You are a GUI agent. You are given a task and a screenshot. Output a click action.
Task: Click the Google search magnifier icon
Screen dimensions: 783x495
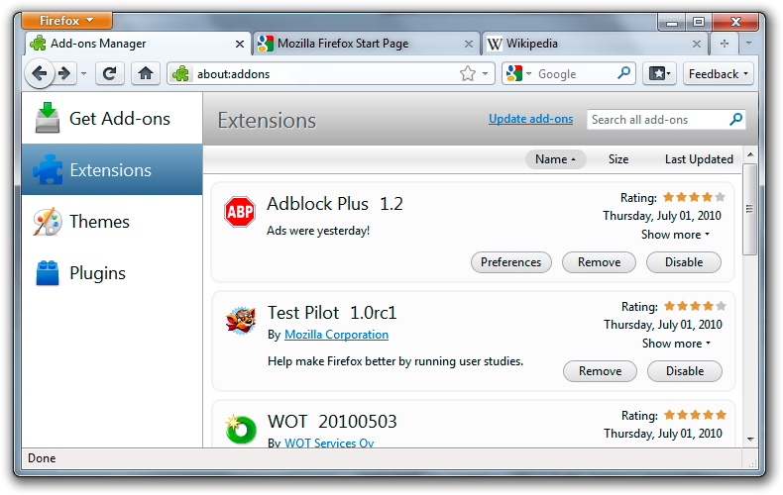[x=623, y=73]
